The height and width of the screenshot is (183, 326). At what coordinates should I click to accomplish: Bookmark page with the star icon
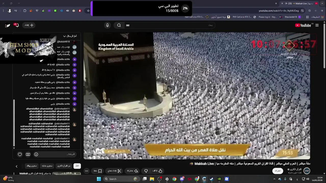pos(88,11)
